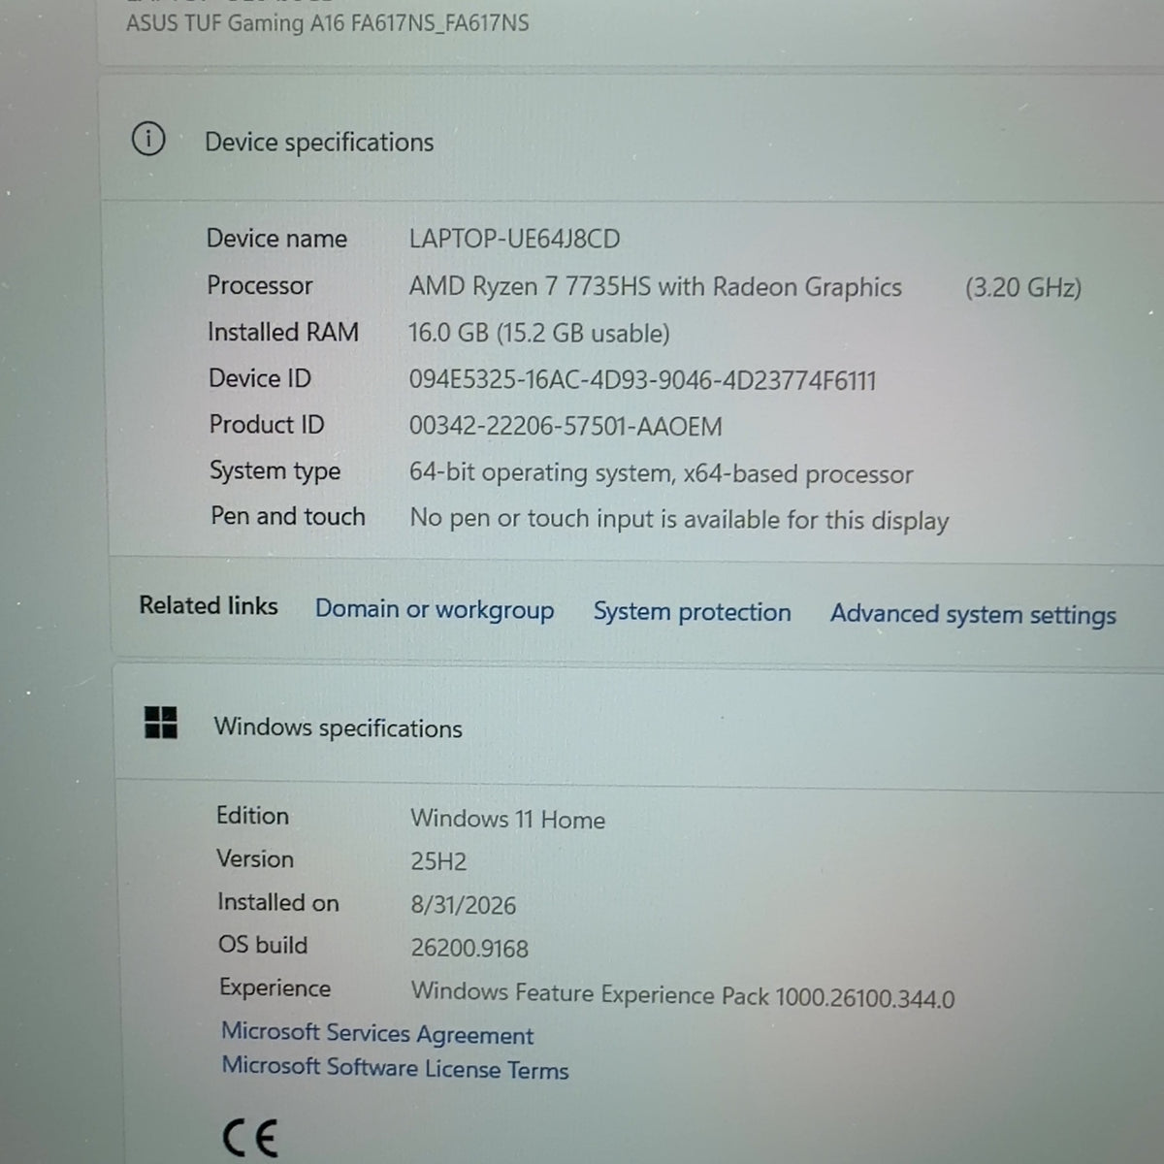The image size is (1164, 1164).
Task: Select Product ID value 00342-22206-57501-AAOEM
Action: point(566,427)
